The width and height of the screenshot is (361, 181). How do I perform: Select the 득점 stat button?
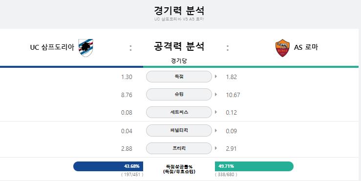point(179,77)
